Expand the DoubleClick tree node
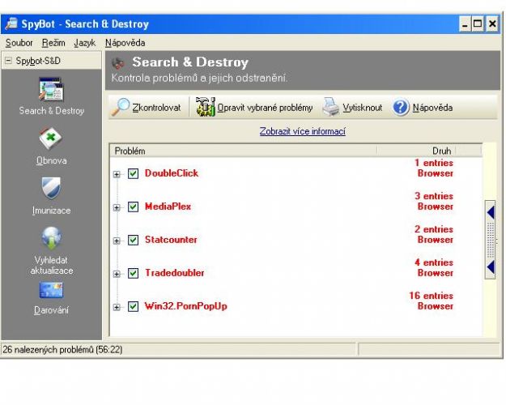 click(x=117, y=174)
